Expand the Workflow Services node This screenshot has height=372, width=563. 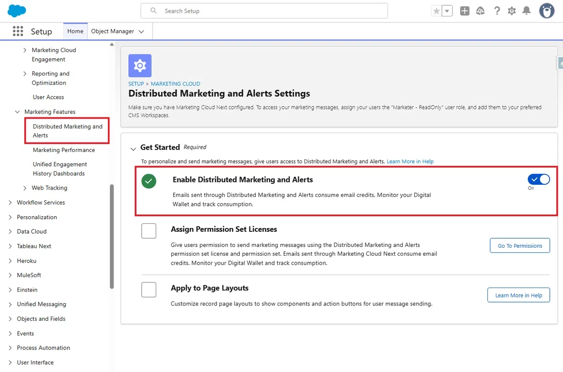[10, 203]
